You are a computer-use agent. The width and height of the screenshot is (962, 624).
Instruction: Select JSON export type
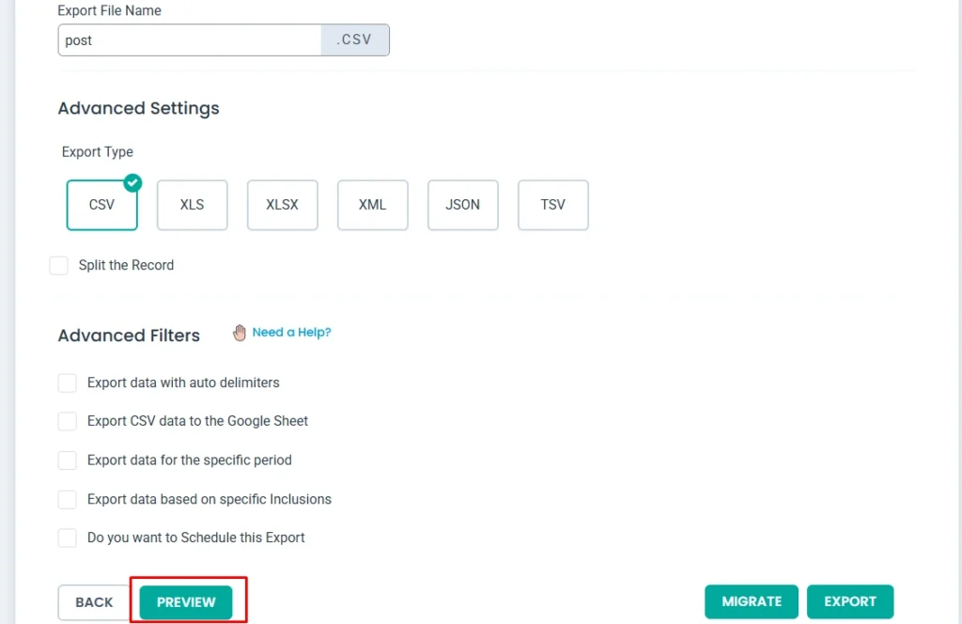click(x=462, y=205)
